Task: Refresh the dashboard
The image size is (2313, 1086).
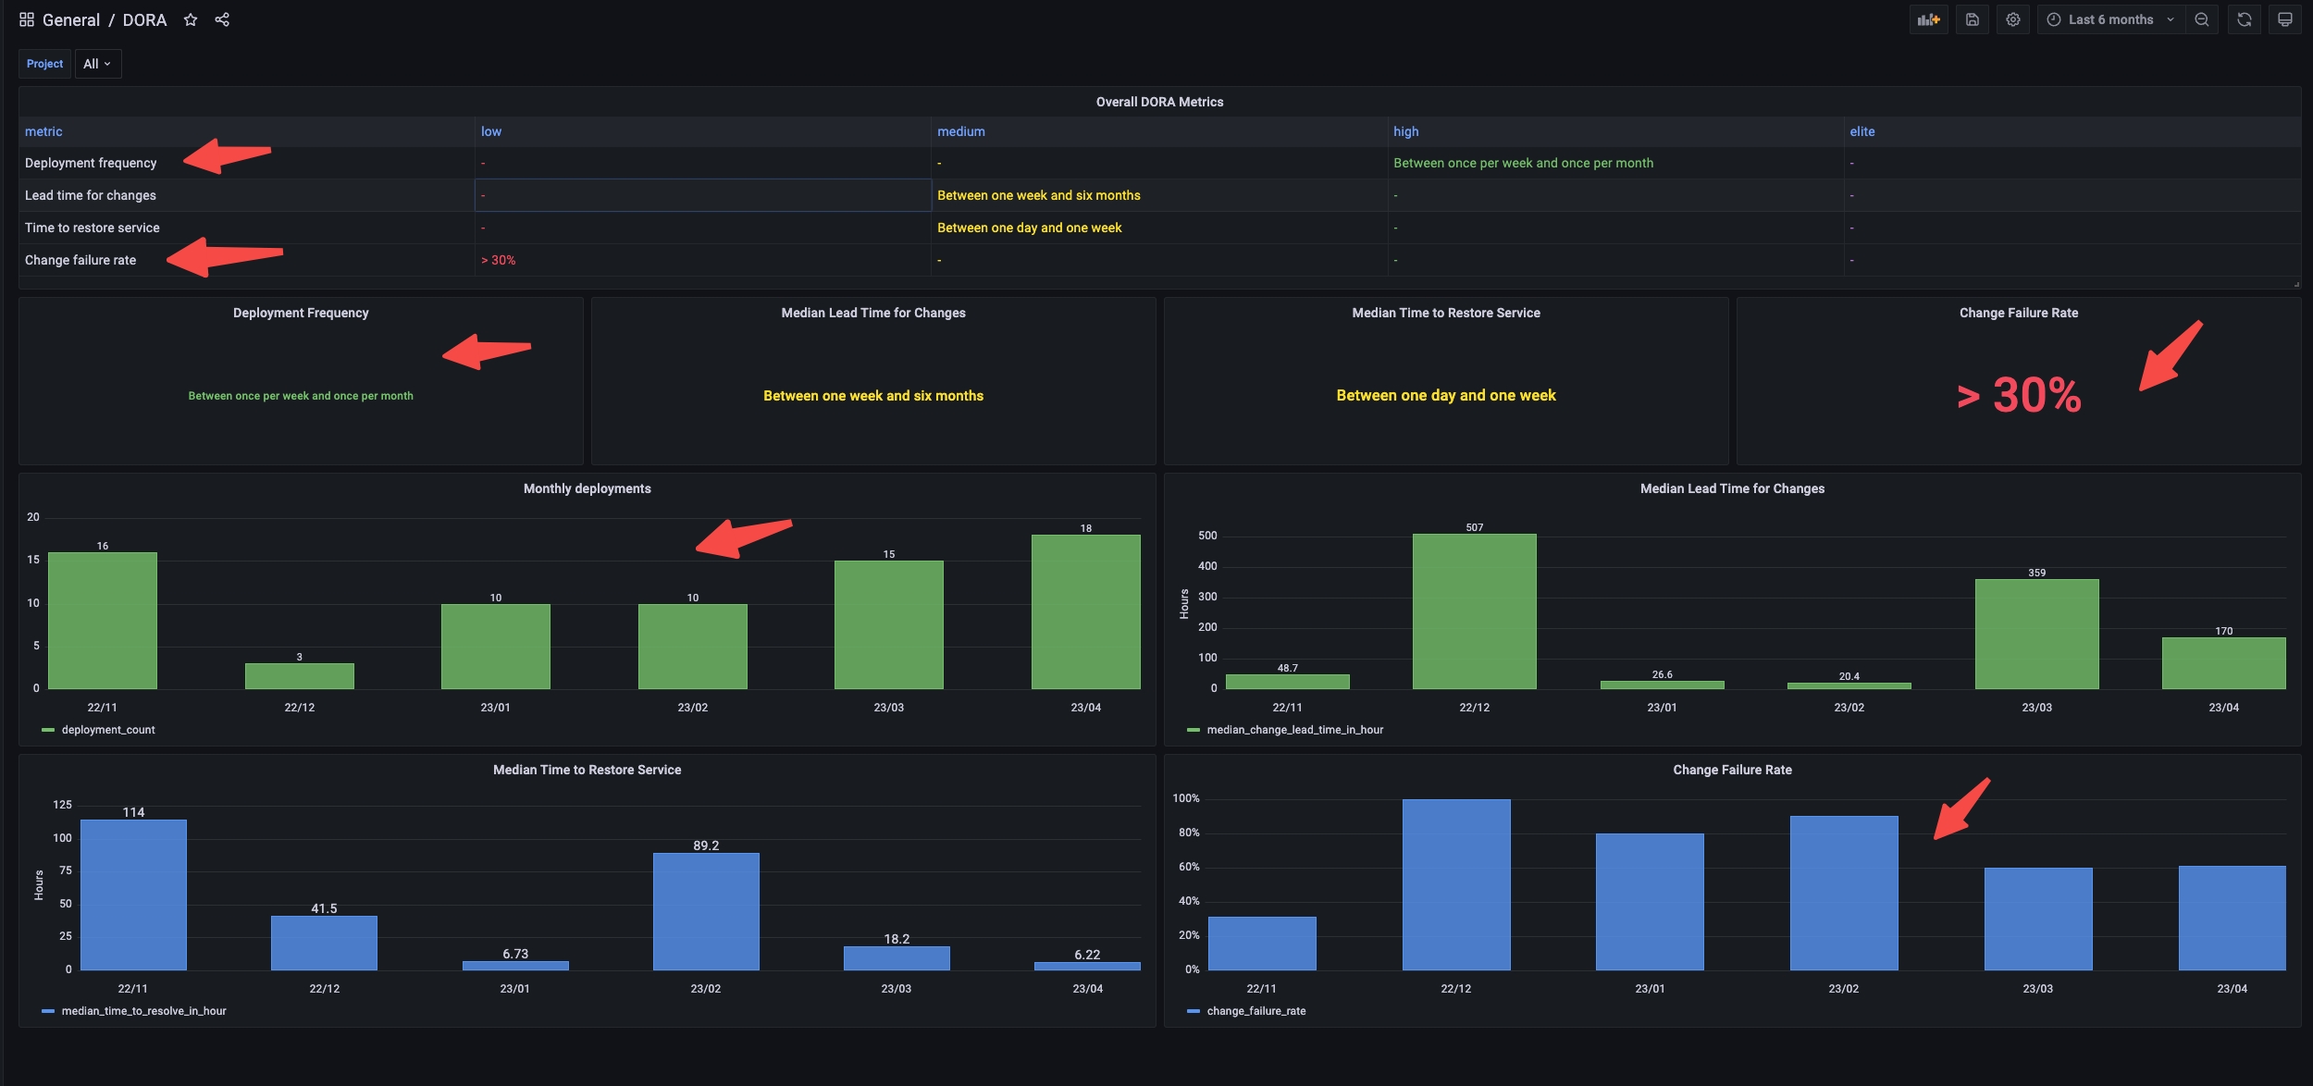Action: tap(2244, 19)
